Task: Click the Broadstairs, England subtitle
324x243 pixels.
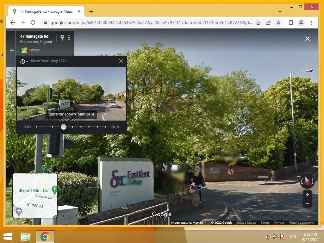Action: click(x=36, y=42)
